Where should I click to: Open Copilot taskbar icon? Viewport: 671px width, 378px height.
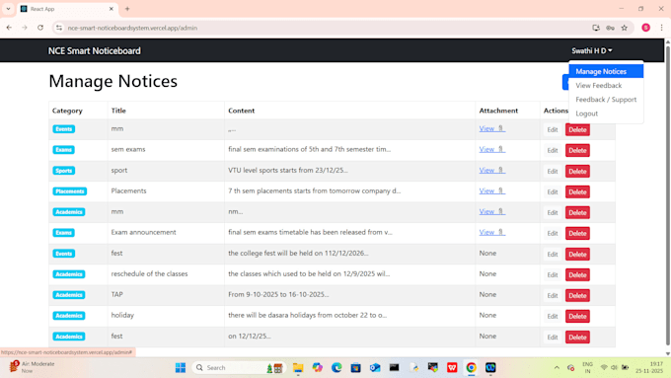317,368
